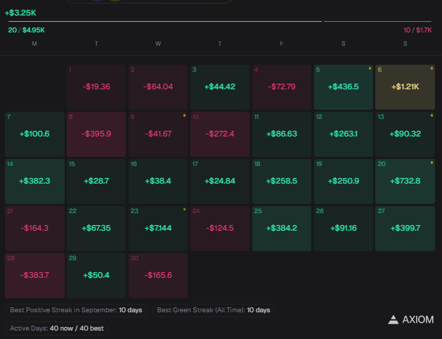Click the yellow dot marker on day 23

184,210
